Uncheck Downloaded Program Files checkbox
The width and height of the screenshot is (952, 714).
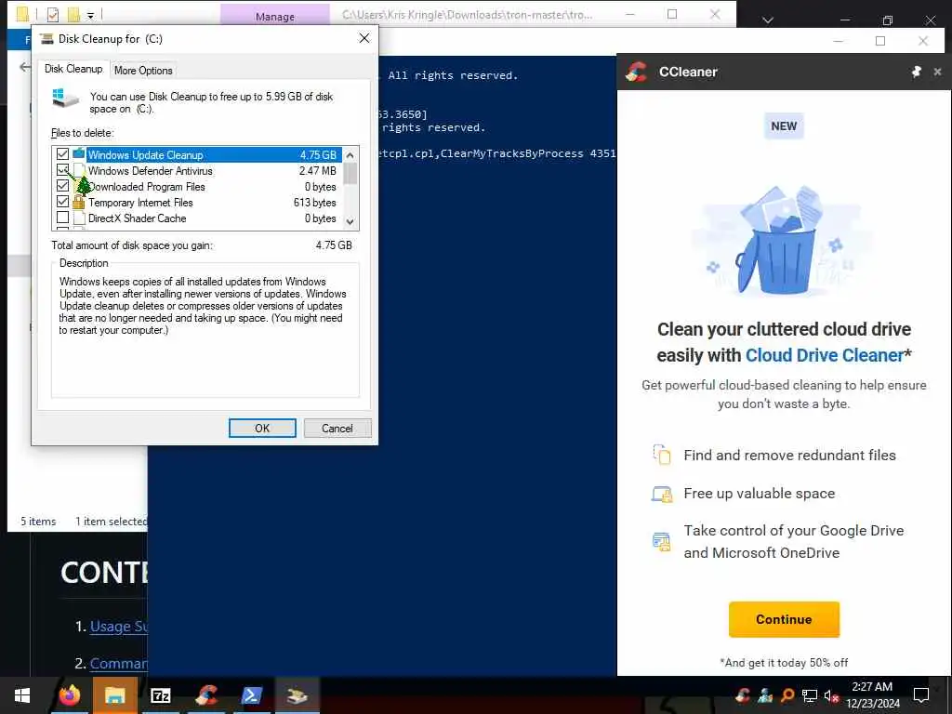tap(62, 186)
